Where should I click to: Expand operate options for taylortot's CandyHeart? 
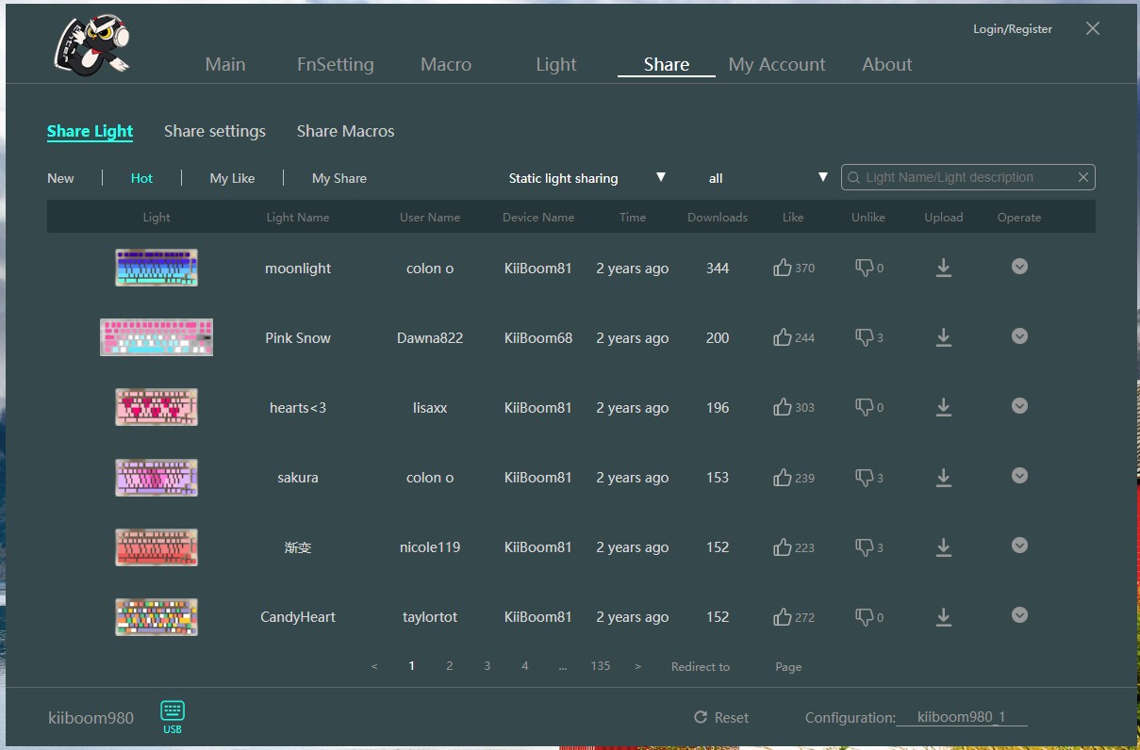(1019, 615)
